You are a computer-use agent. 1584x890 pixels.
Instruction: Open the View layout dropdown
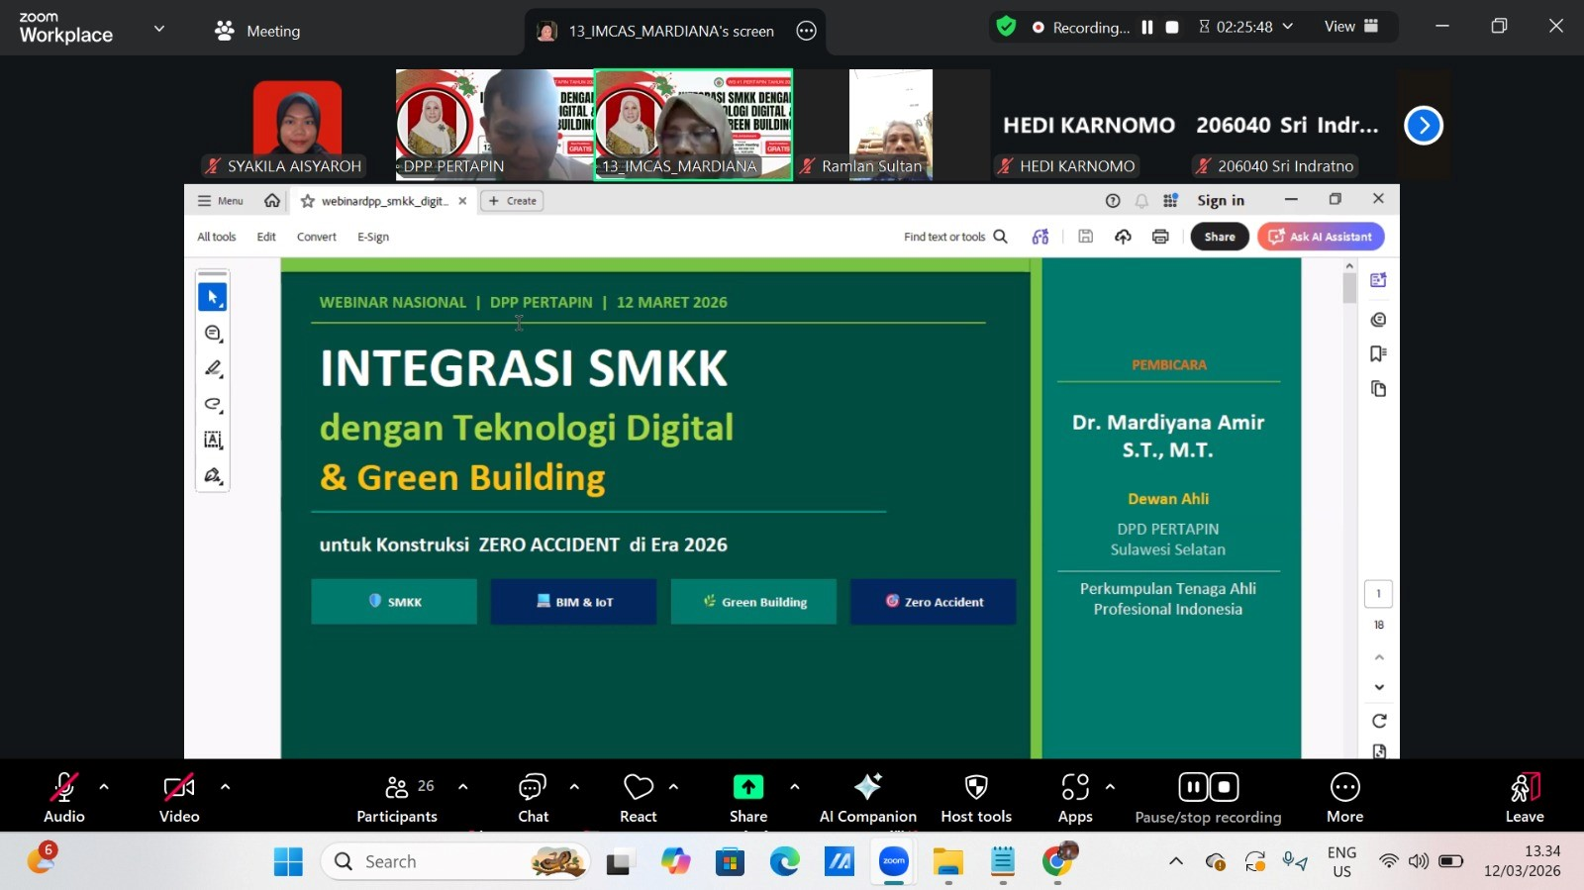[x=1351, y=27]
